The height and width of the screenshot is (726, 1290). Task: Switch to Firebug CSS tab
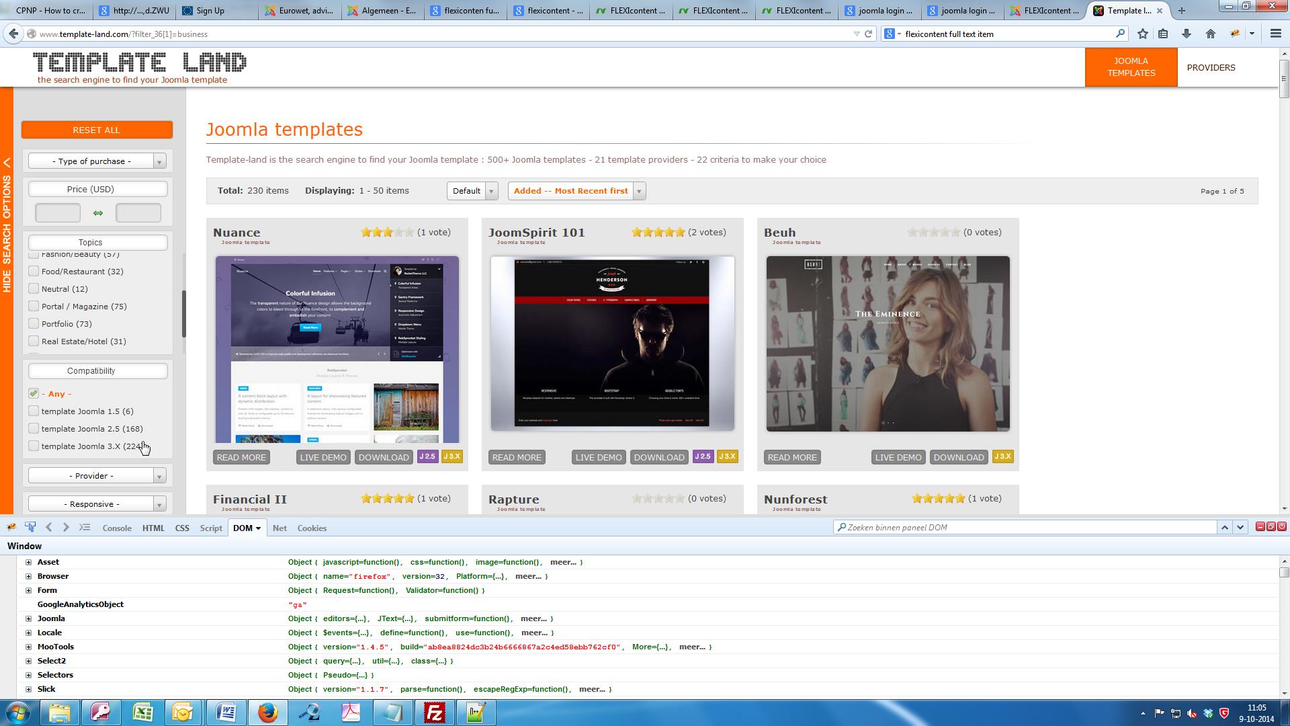(x=182, y=528)
